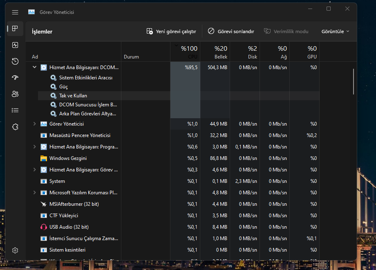The height and width of the screenshot is (270, 376).
Task: Select the İşlemler (Processes) sidebar icon
Action: click(x=15, y=29)
